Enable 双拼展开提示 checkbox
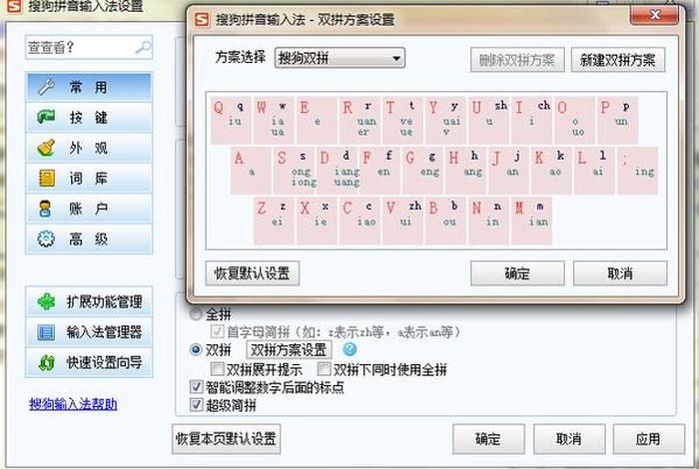This screenshot has width=699, height=469. tap(217, 369)
